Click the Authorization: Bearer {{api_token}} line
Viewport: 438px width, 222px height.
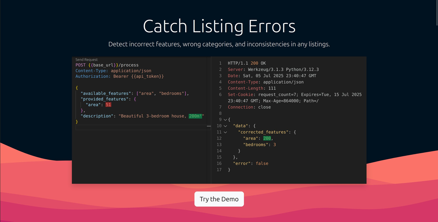tap(120, 77)
